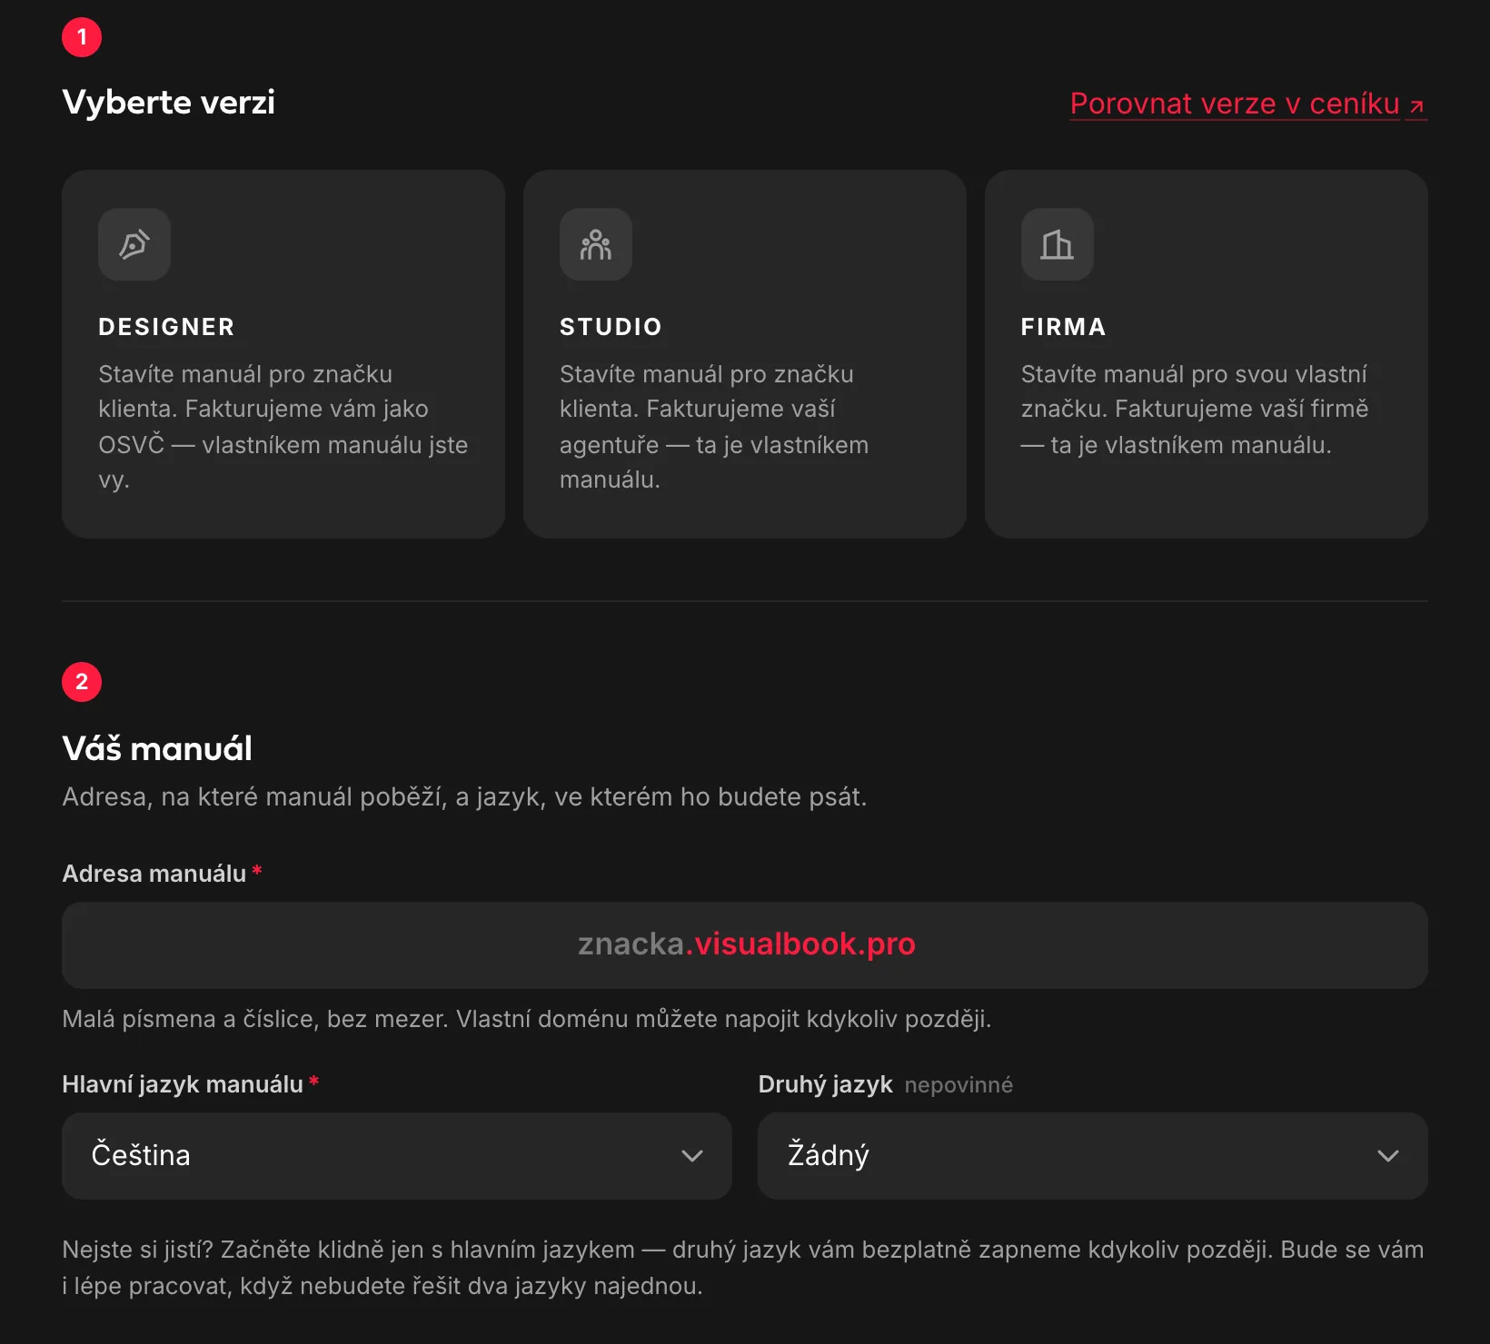Click the people group icon on Studio card
The height and width of the screenshot is (1344, 1490).
point(596,244)
